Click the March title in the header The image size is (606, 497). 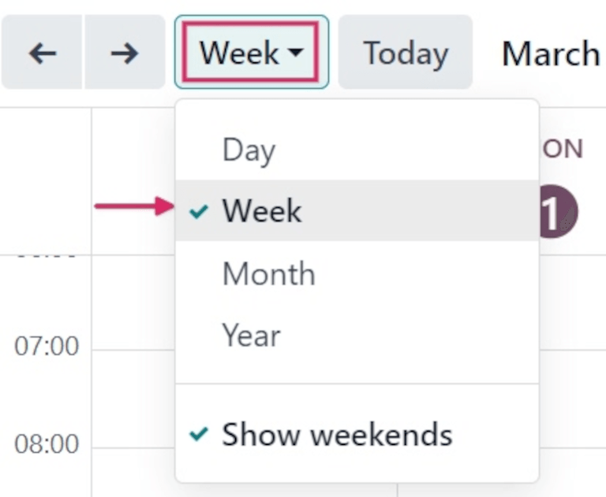tap(551, 53)
